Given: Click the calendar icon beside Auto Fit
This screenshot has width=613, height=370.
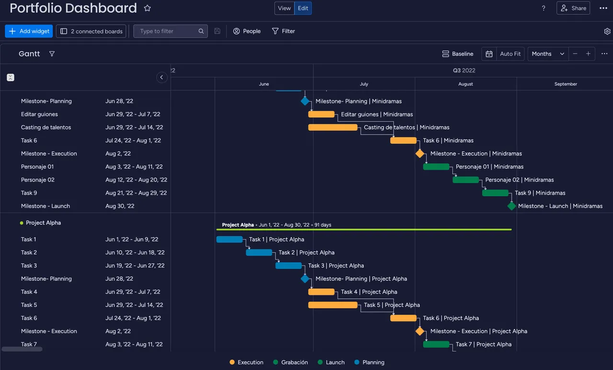Looking at the screenshot, I should click(489, 54).
